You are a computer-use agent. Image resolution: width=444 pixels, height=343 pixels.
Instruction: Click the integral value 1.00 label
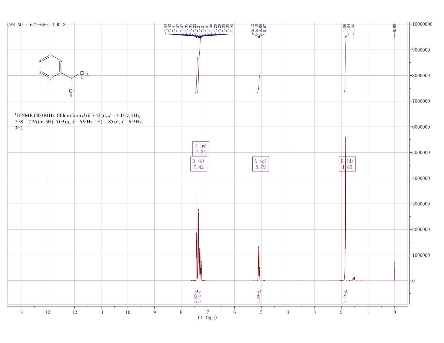pos(258,299)
